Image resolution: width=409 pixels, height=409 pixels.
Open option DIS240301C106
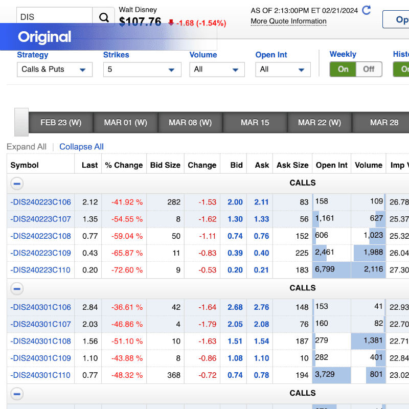point(41,307)
